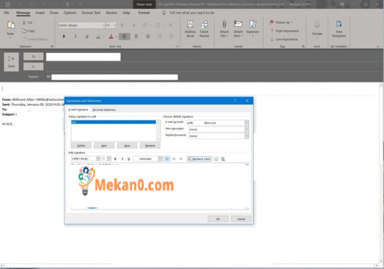The width and height of the screenshot is (384, 269).
Task: Mark the message as High Importance
Action: pyautogui.click(x=284, y=31)
